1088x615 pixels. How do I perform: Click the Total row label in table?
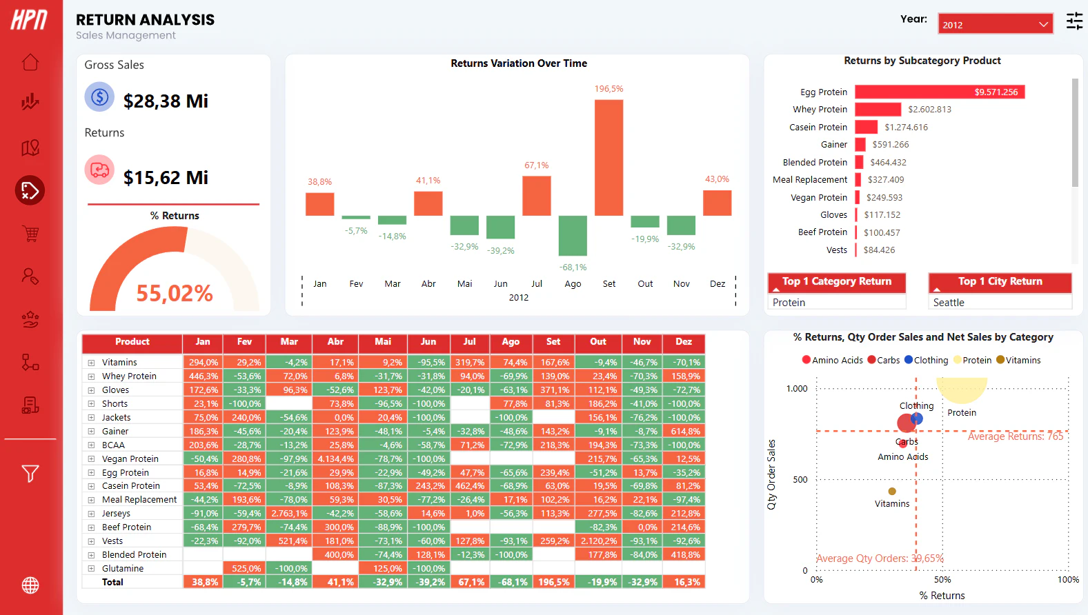[112, 583]
